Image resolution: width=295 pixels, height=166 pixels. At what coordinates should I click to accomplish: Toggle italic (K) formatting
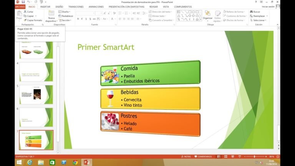point(82,19)
